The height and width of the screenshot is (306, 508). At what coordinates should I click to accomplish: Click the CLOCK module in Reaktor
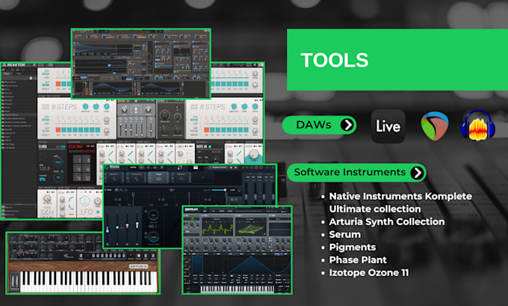[x=52, y=164]
